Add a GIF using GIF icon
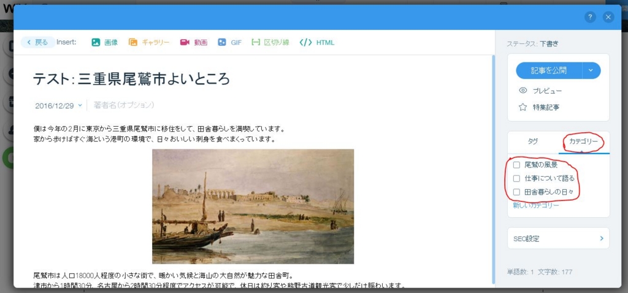Screen dimensions: 628x293 pyautogui.click(x=222, y=42)
